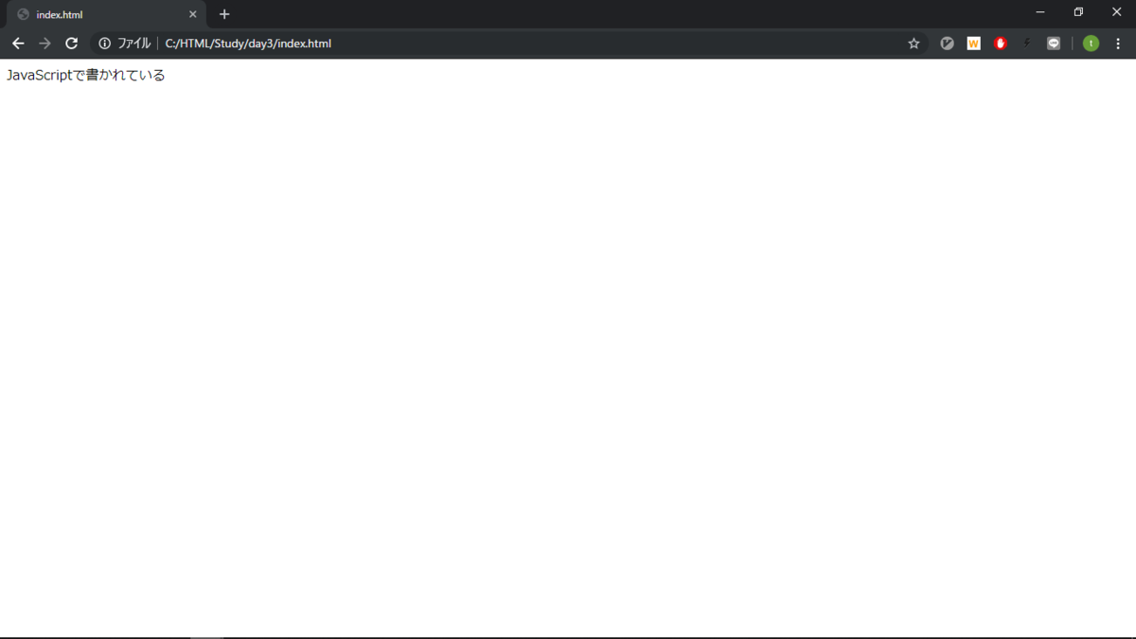Reload the index.html page
This screenshot has height=639, width=1136.
click(71, 44)
